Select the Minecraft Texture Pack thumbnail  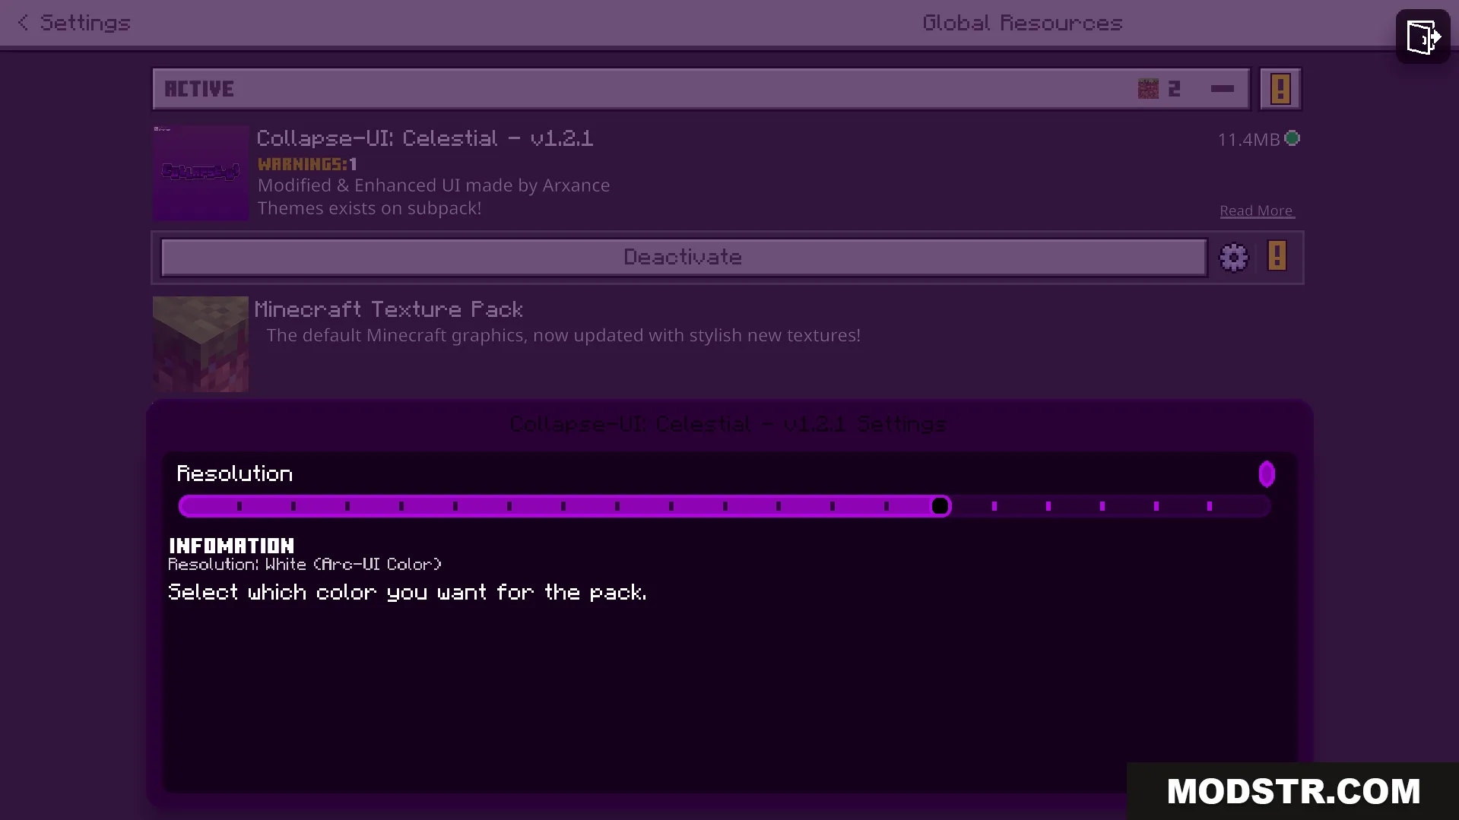201,344
